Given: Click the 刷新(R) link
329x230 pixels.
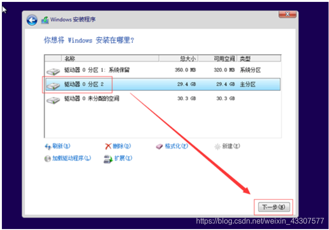Looking at the screenshot, I should (x=61, y=146).
